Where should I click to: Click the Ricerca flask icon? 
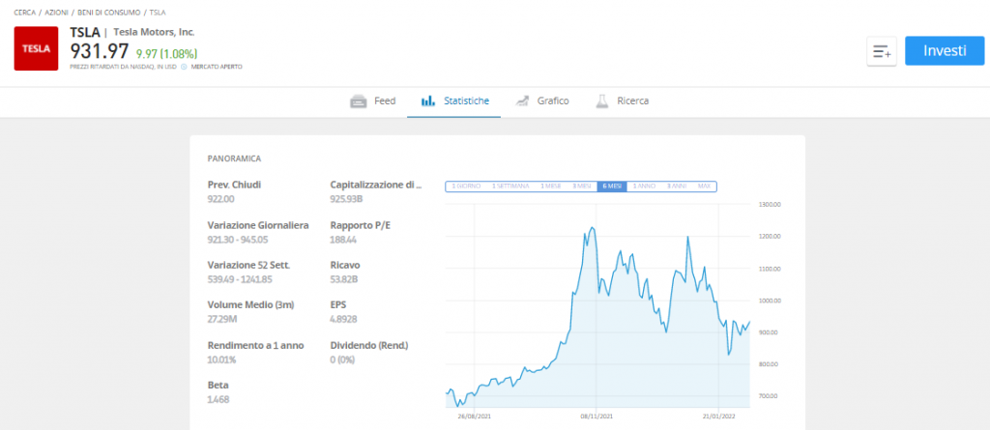point(601,101)
